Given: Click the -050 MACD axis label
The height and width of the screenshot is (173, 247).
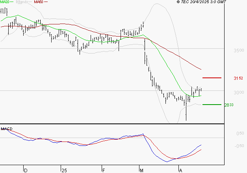Looking at the screenshot, I should coord(239,146).
